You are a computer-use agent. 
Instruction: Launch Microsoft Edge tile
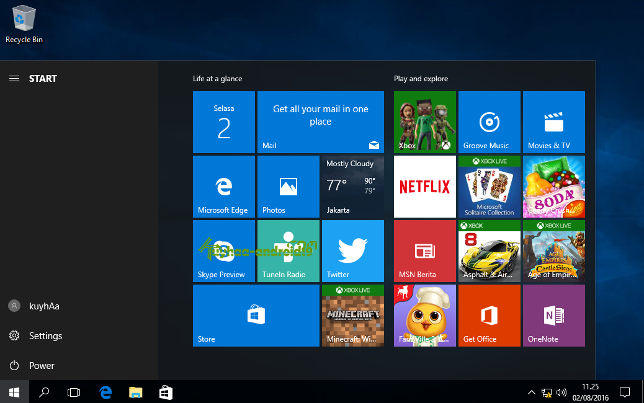tap(224, 187)
